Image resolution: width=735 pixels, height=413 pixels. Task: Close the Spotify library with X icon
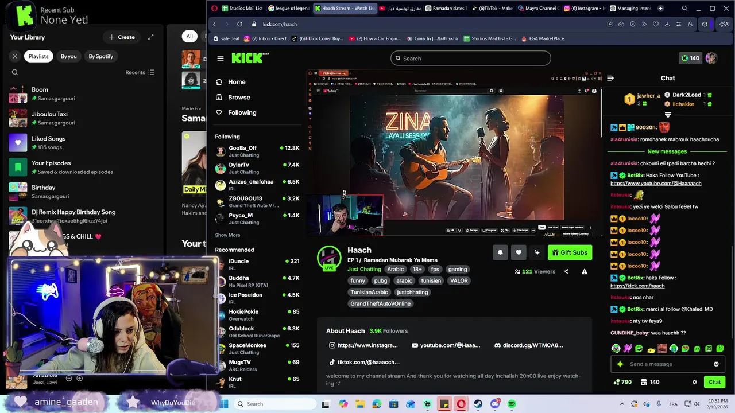tap(15, 56)
